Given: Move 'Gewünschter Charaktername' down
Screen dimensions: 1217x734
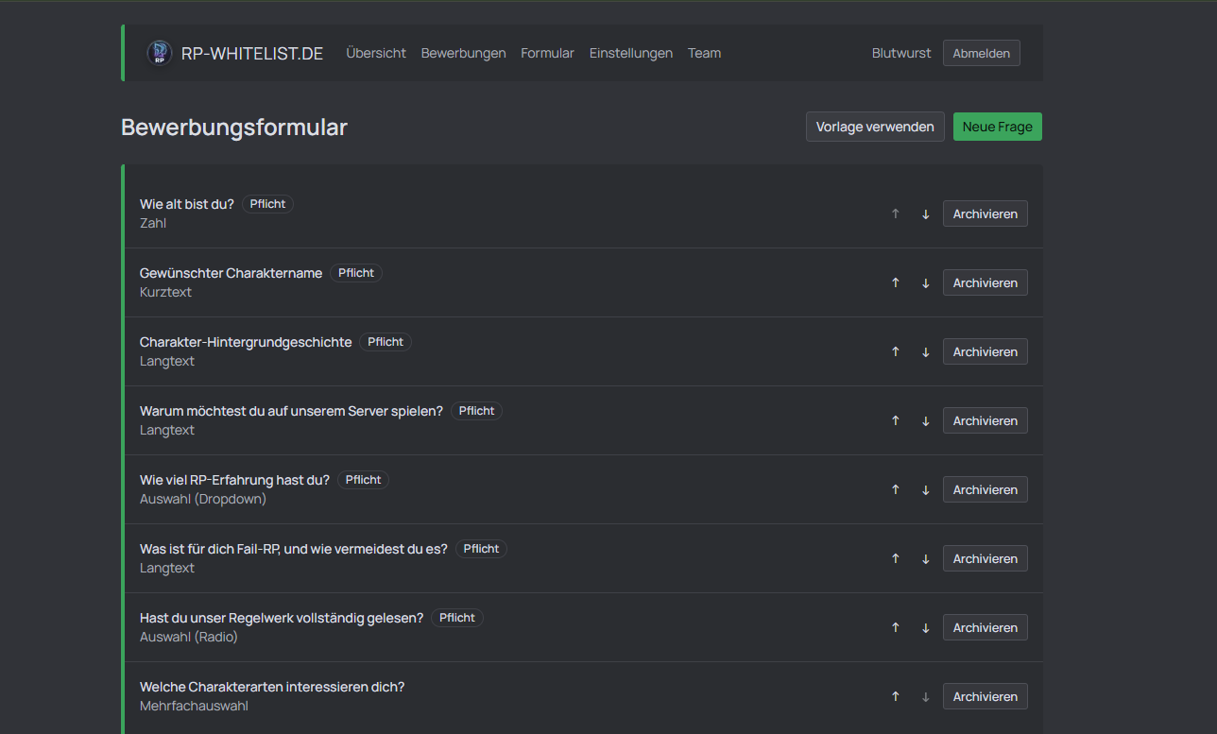Looking at the screenshot, I should click(x=926, y=282).
